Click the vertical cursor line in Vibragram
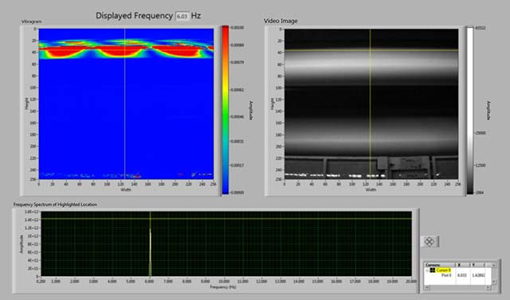 pyautogui.click(x=125, y=105)
